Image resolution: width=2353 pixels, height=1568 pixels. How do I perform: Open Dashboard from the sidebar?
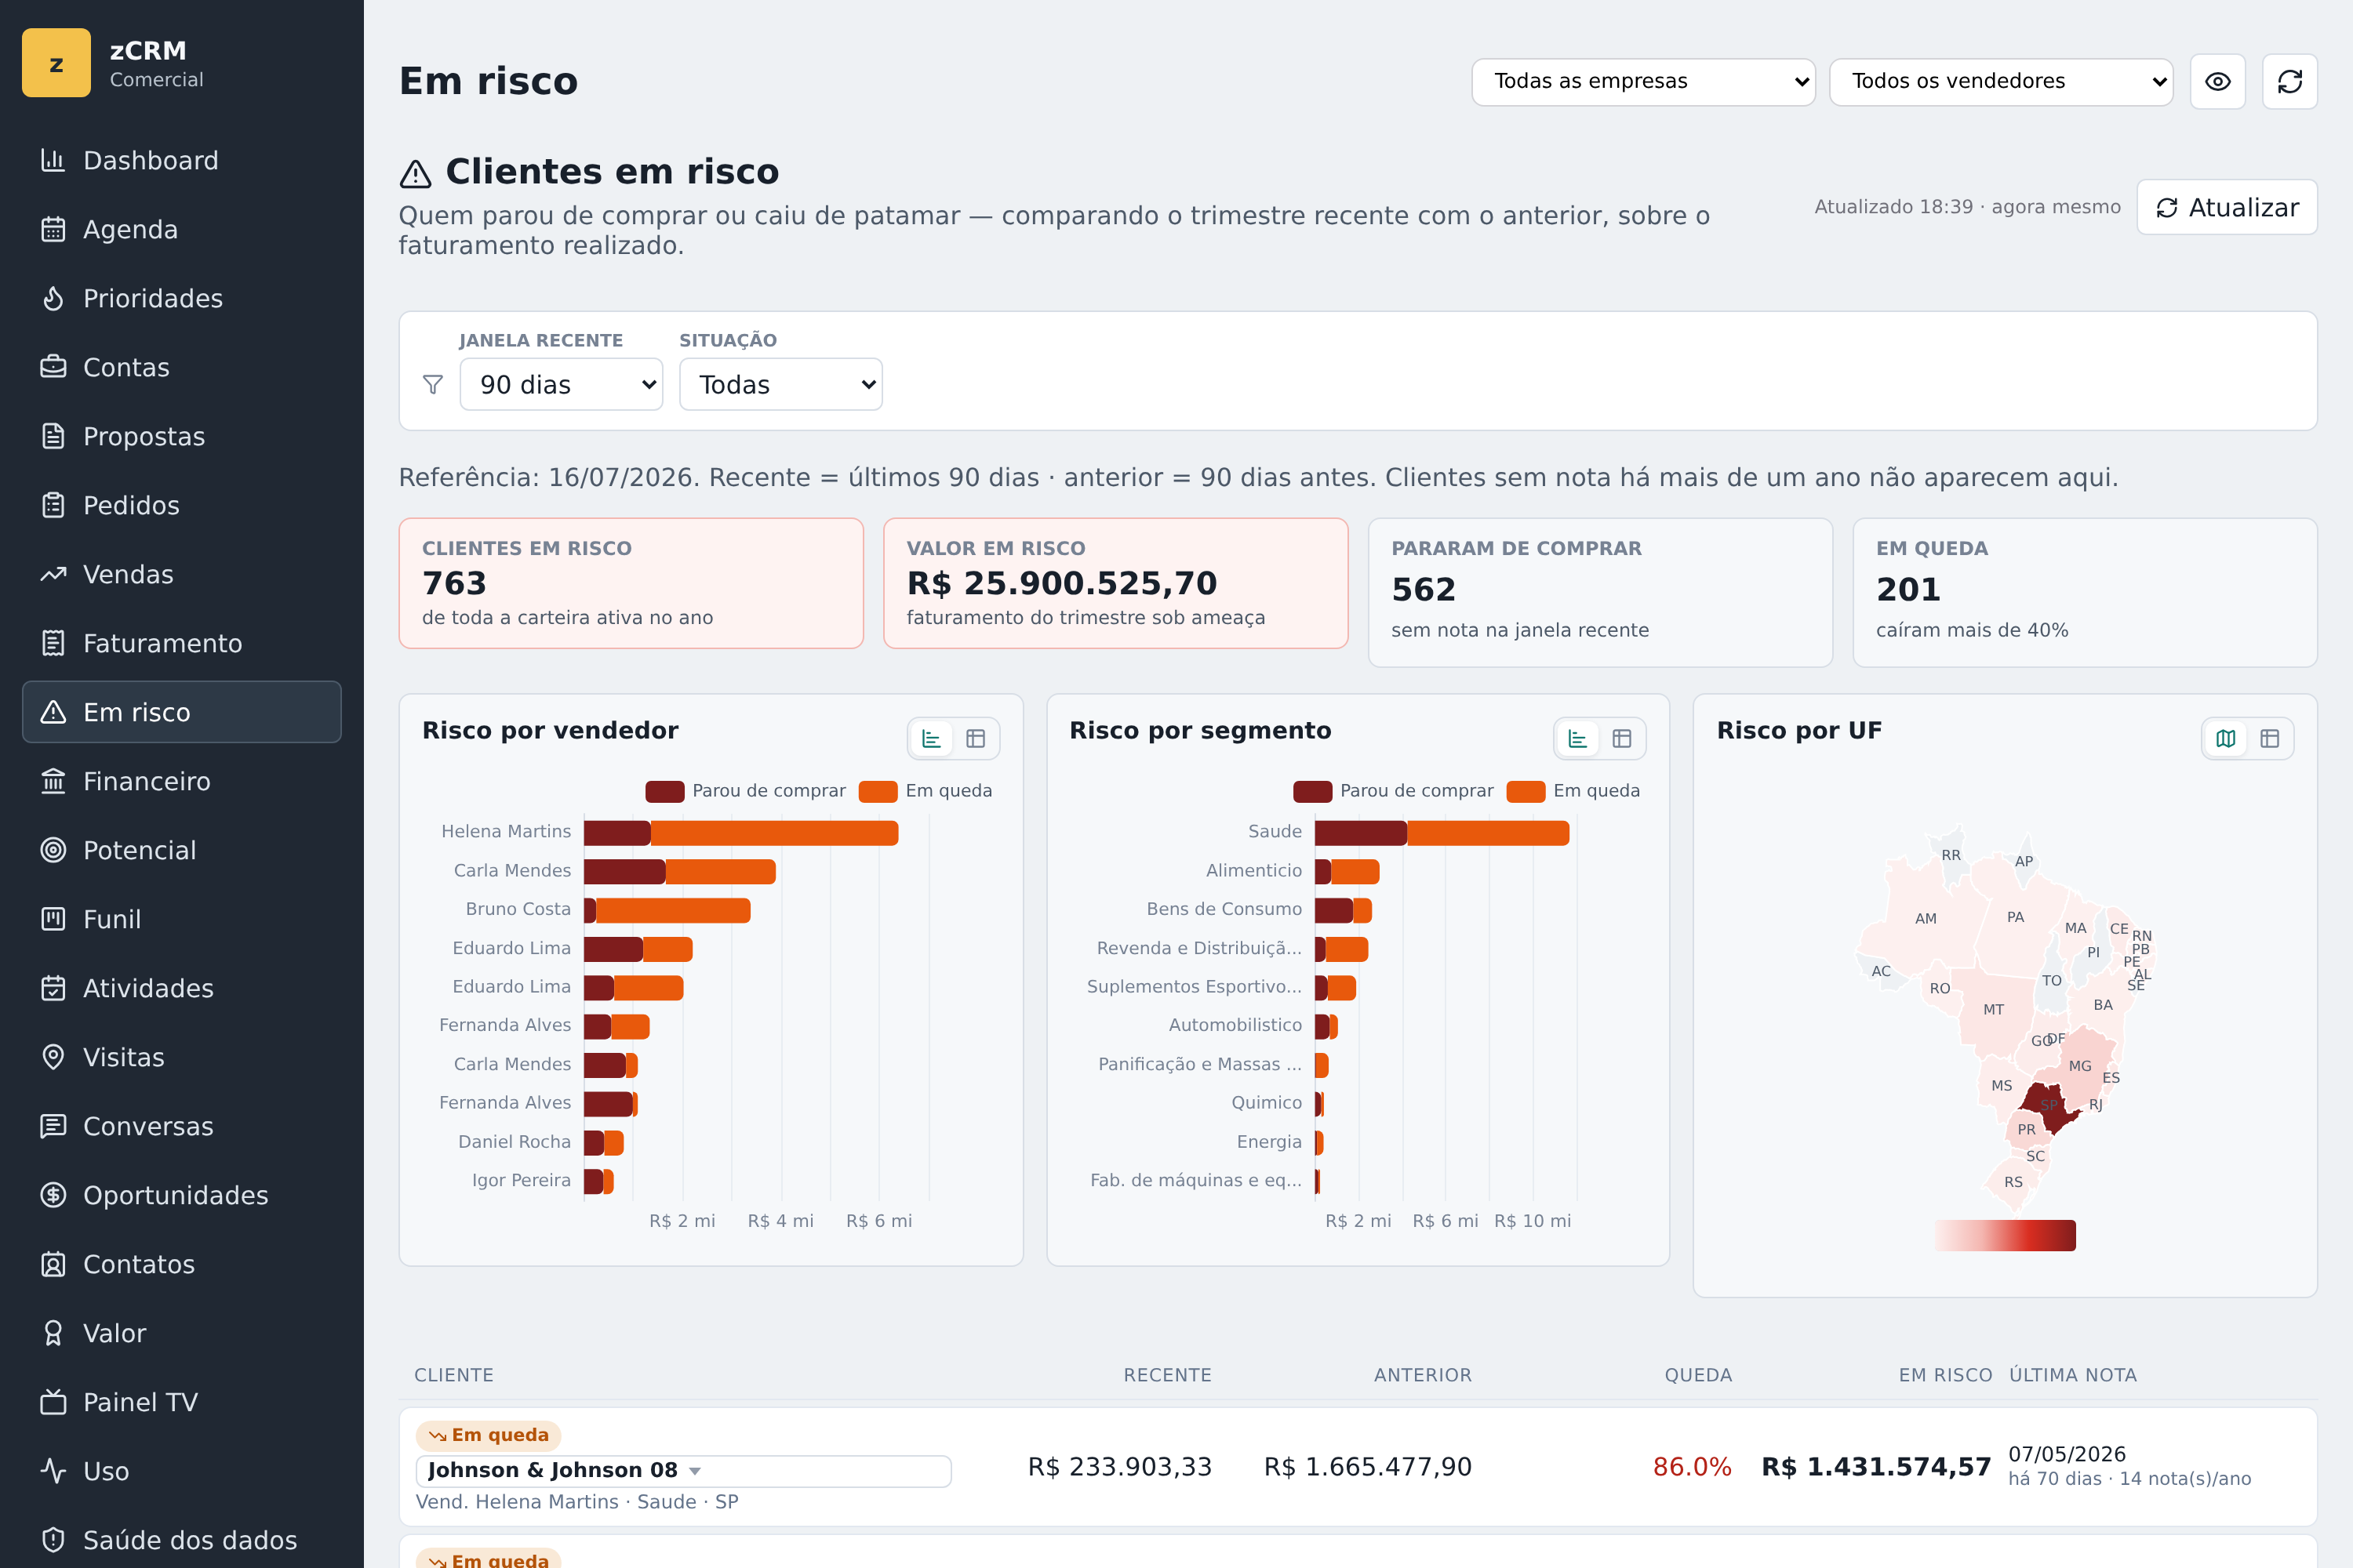pyautogui.click(x=181, y=160)
